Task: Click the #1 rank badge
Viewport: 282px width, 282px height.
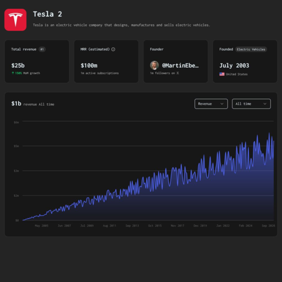Action: point(42,49)
